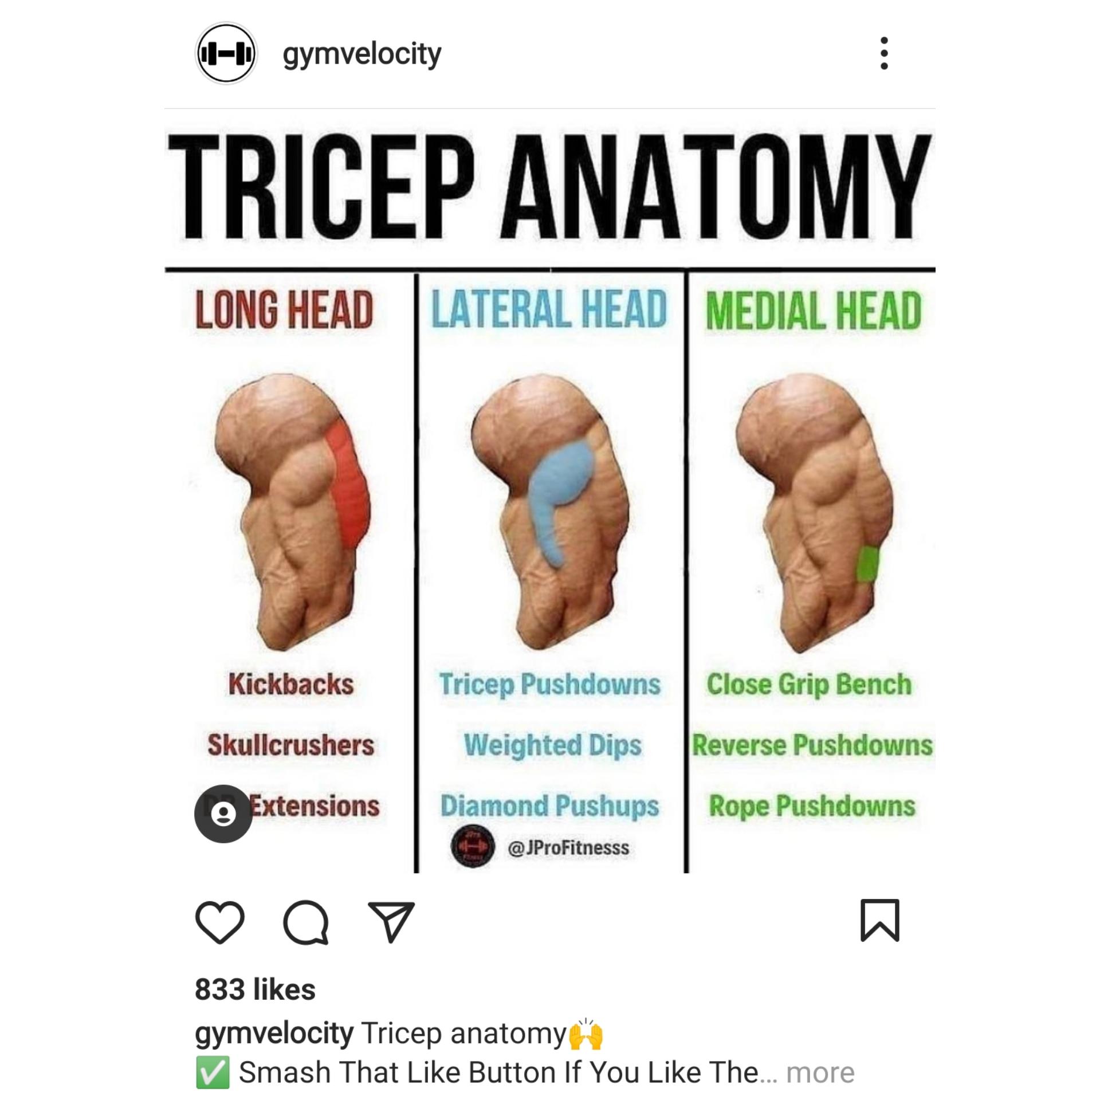1100x1100 pixels.
Task: Tap the Diamond Pushups exercise label
Action: 549,807
